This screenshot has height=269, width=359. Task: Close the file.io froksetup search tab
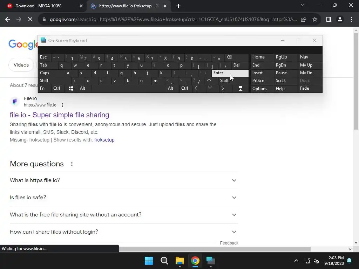[x=165, y=6]
